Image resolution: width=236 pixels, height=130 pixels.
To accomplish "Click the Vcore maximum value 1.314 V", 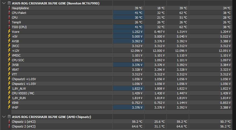I will coord(182,32).
